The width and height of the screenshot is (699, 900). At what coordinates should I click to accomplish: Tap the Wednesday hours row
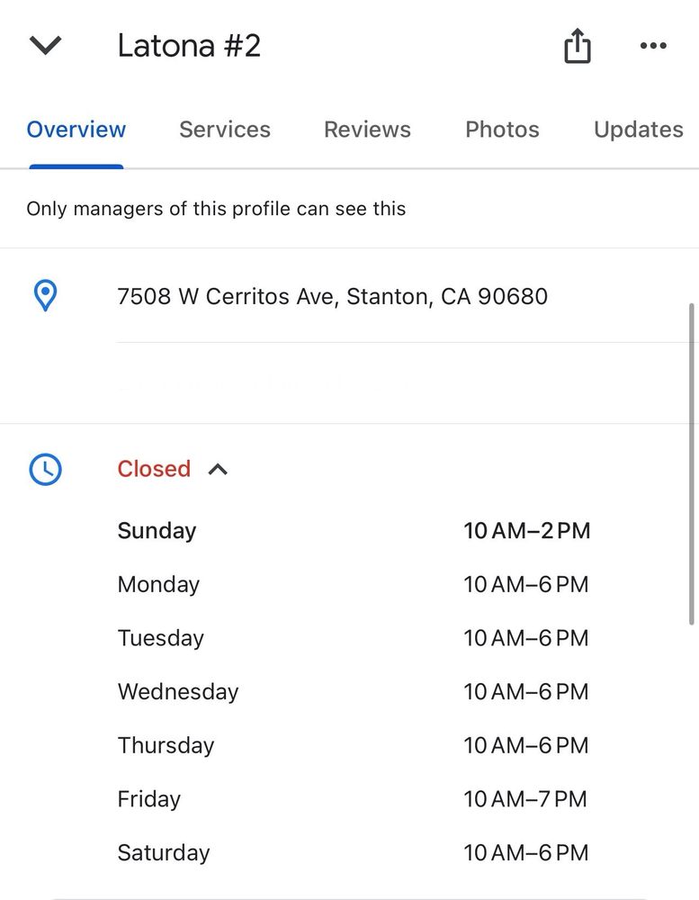353,692
